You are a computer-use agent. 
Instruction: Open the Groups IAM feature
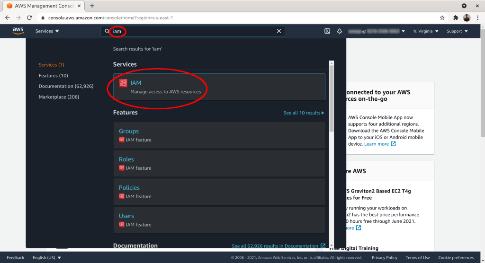(x=219, y=135)
